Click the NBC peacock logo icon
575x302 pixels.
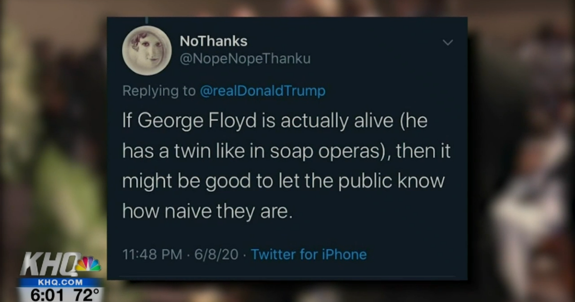tap(89, 264)
